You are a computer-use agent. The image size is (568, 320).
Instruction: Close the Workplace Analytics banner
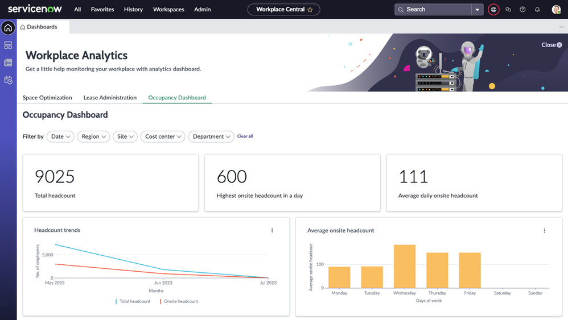coord(551,45)
